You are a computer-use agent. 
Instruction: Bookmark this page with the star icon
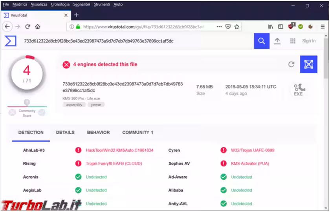pos(237,27)
